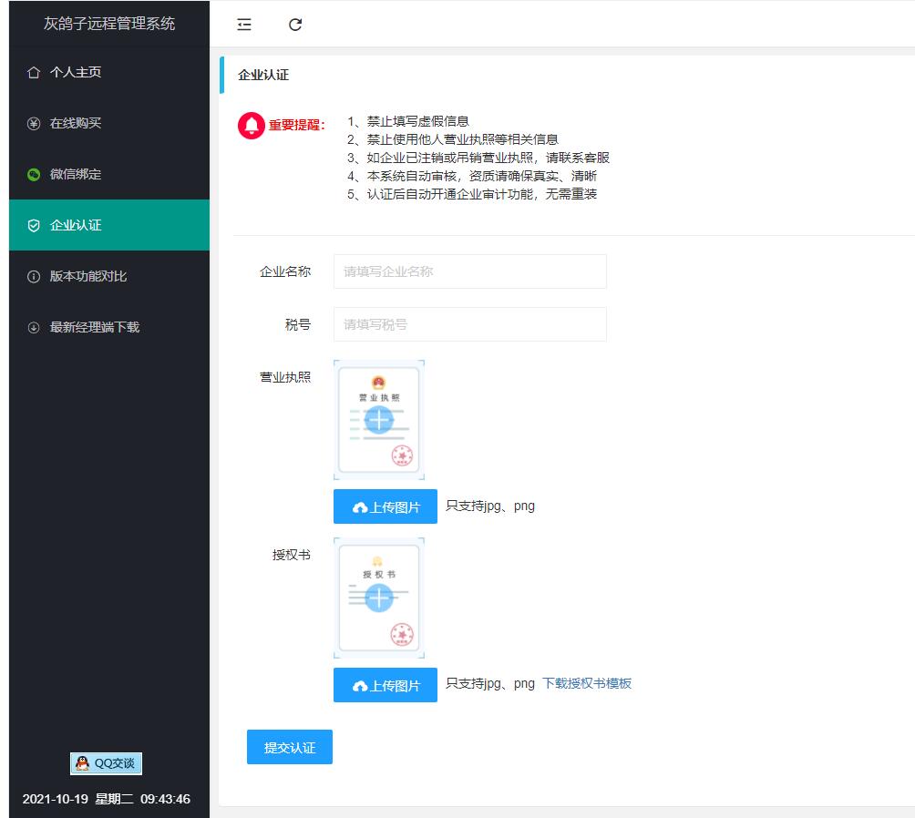Click the yen icon beside 在线购买

coord(34,123)
